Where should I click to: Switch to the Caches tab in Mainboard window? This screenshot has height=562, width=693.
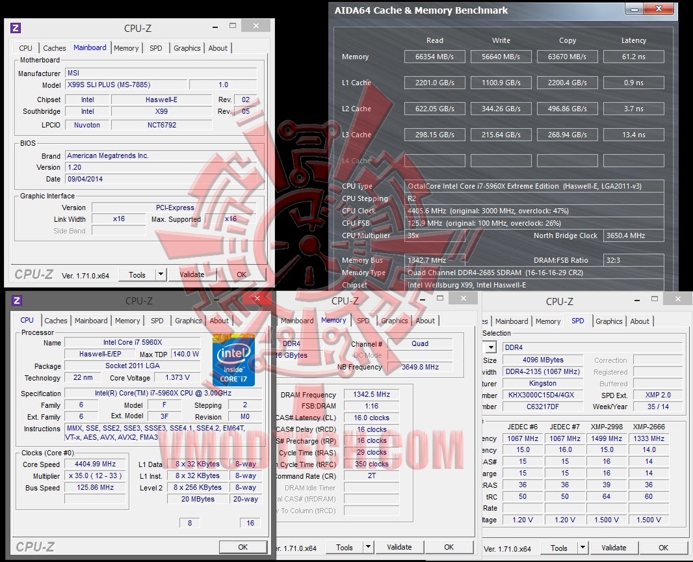(55, 47)
